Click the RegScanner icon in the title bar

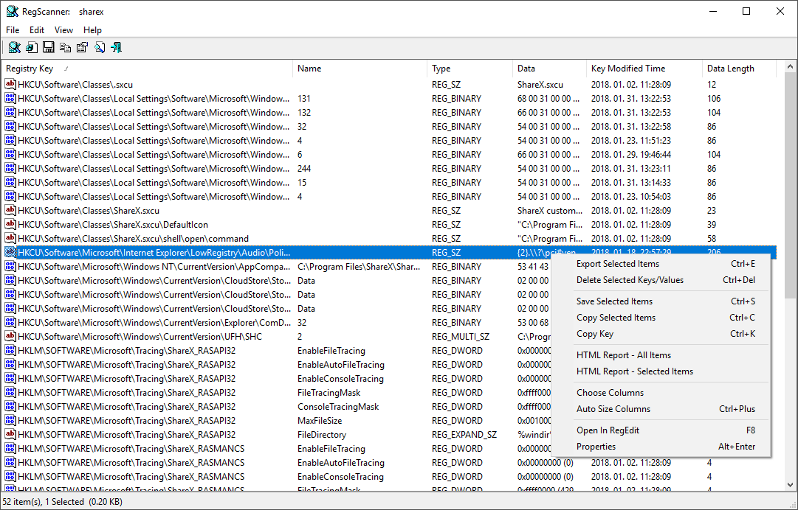(x=13, y=11)
